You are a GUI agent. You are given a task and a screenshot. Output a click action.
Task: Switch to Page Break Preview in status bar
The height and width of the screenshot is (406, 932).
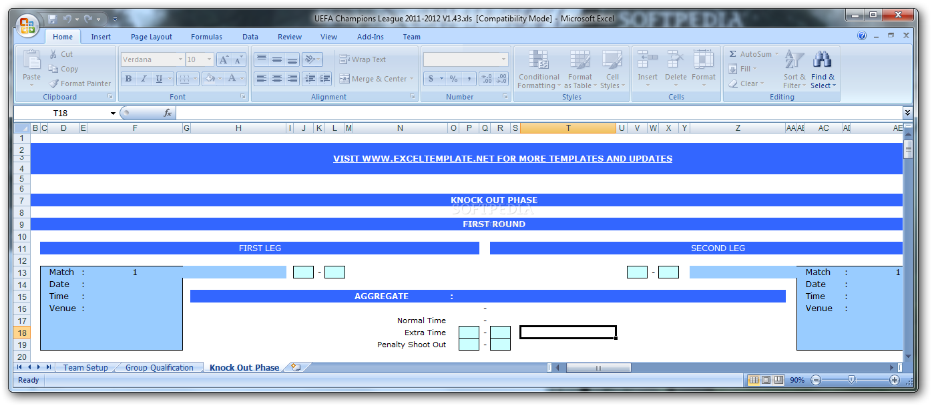point(778,380)
